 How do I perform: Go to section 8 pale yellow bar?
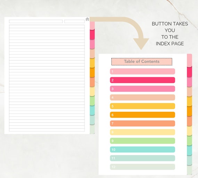coord(142,132)
